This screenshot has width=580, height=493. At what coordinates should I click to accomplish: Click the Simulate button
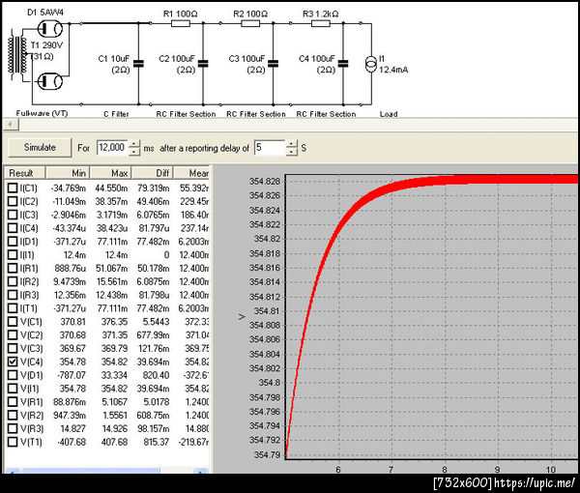(x=40, y=148)
